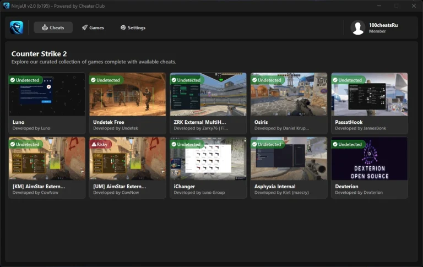The width and height of the screenshot is (423, 267).
Task: Select the Osiris title text
Action: (261, 122)
